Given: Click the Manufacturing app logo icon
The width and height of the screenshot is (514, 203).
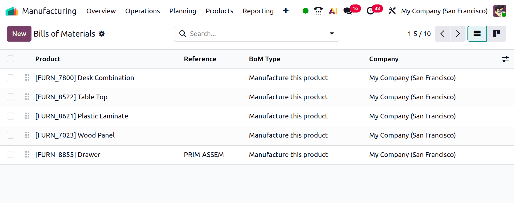Looking at the screenshot, I should (x=12, y=11).
